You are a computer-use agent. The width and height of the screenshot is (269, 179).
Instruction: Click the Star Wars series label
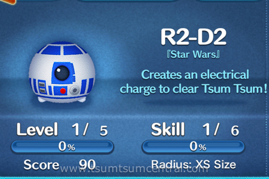tap(193, 55)
